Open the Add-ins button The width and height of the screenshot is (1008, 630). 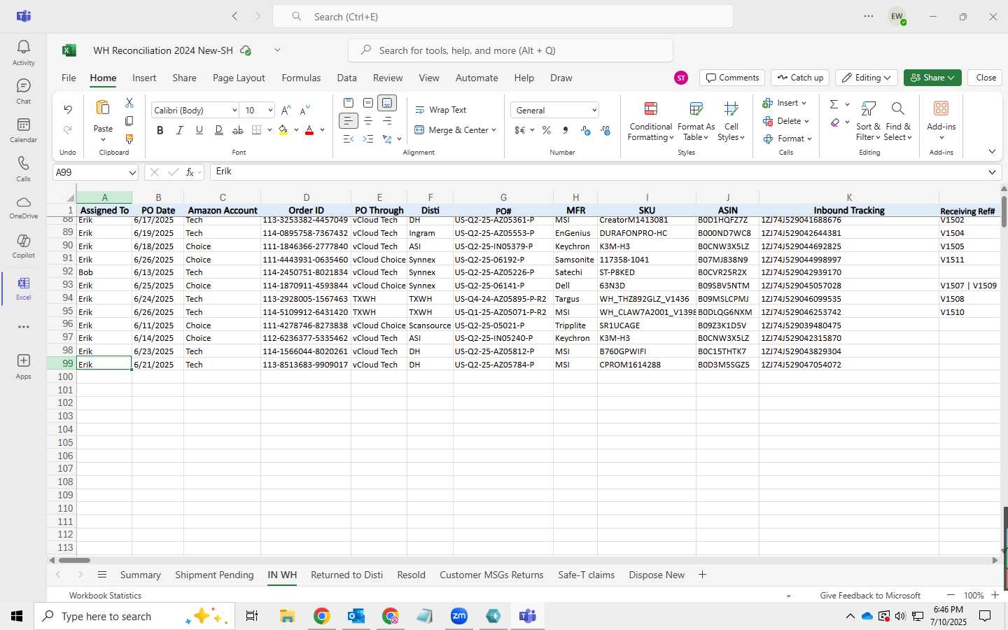click(x=941, y=121)
